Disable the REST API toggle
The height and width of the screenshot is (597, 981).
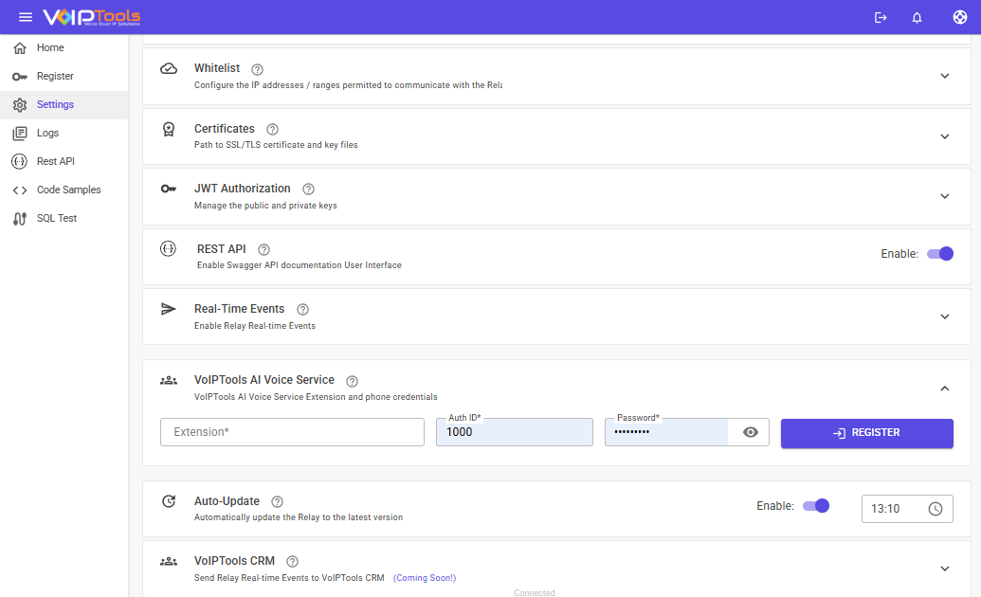click(x=939, y=254)
